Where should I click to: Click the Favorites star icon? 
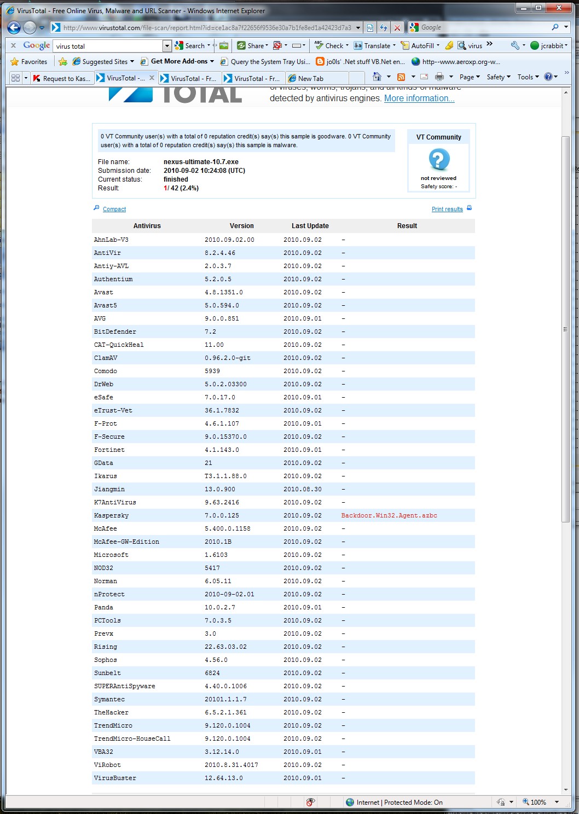pyautogui.click(x=15, y=62)
